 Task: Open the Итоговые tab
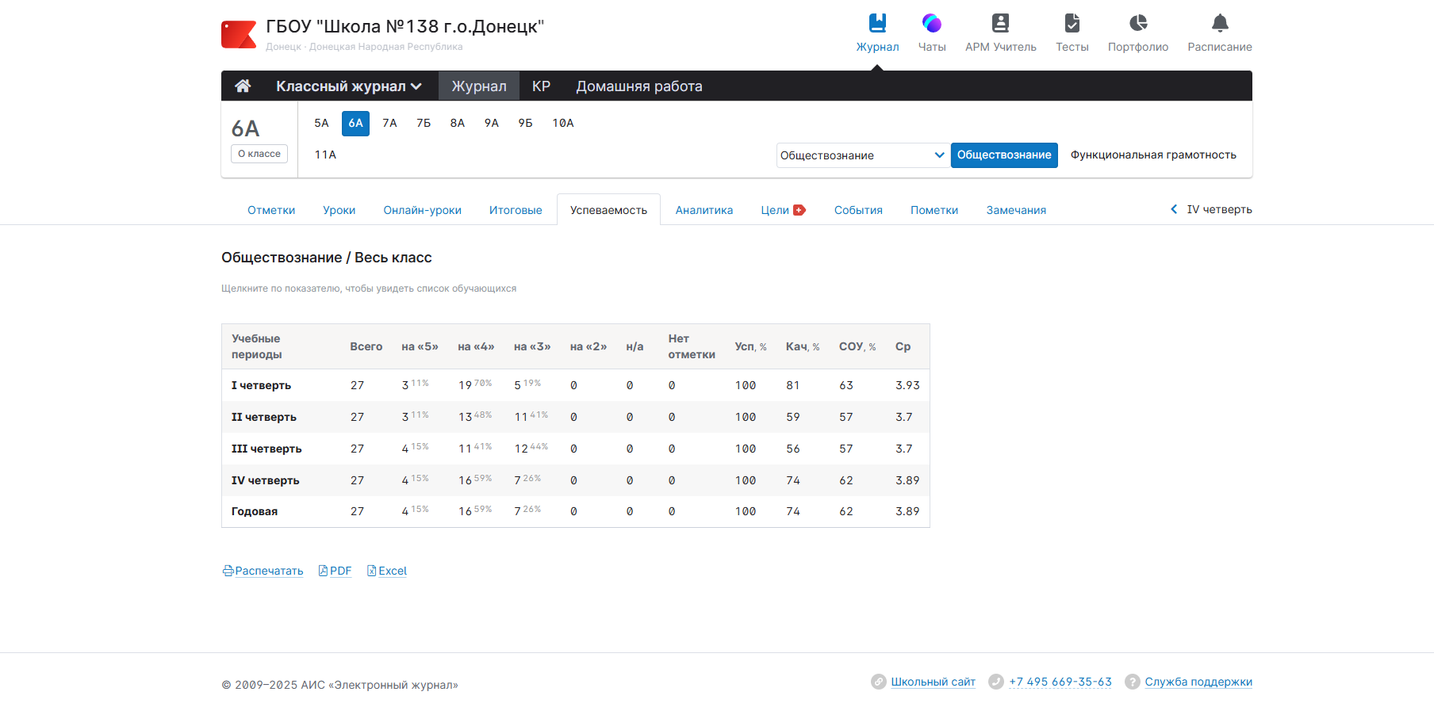click(x=516, y=210)
